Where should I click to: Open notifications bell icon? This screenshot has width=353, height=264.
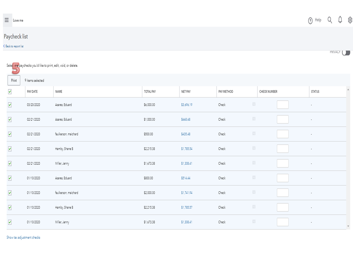pyautogui.click(x=340, y=20)
